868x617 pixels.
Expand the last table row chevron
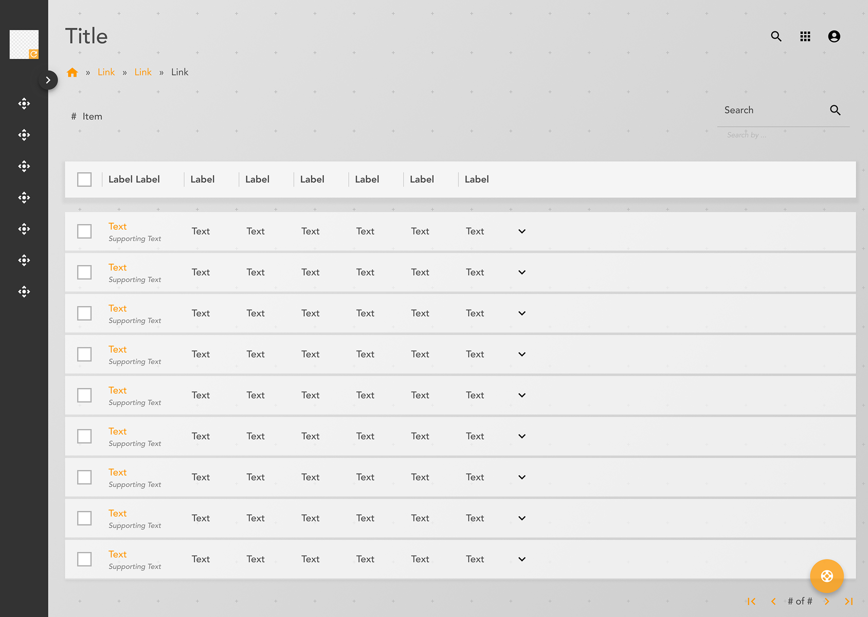click(522, 559)
